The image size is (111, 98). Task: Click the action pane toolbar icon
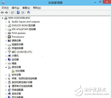23,13
